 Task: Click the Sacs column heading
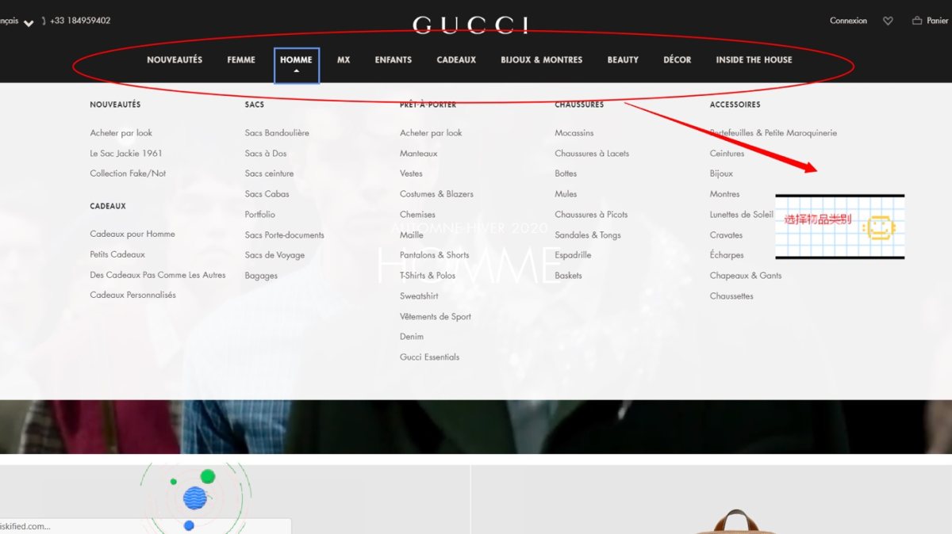click(x=255, y=105)
